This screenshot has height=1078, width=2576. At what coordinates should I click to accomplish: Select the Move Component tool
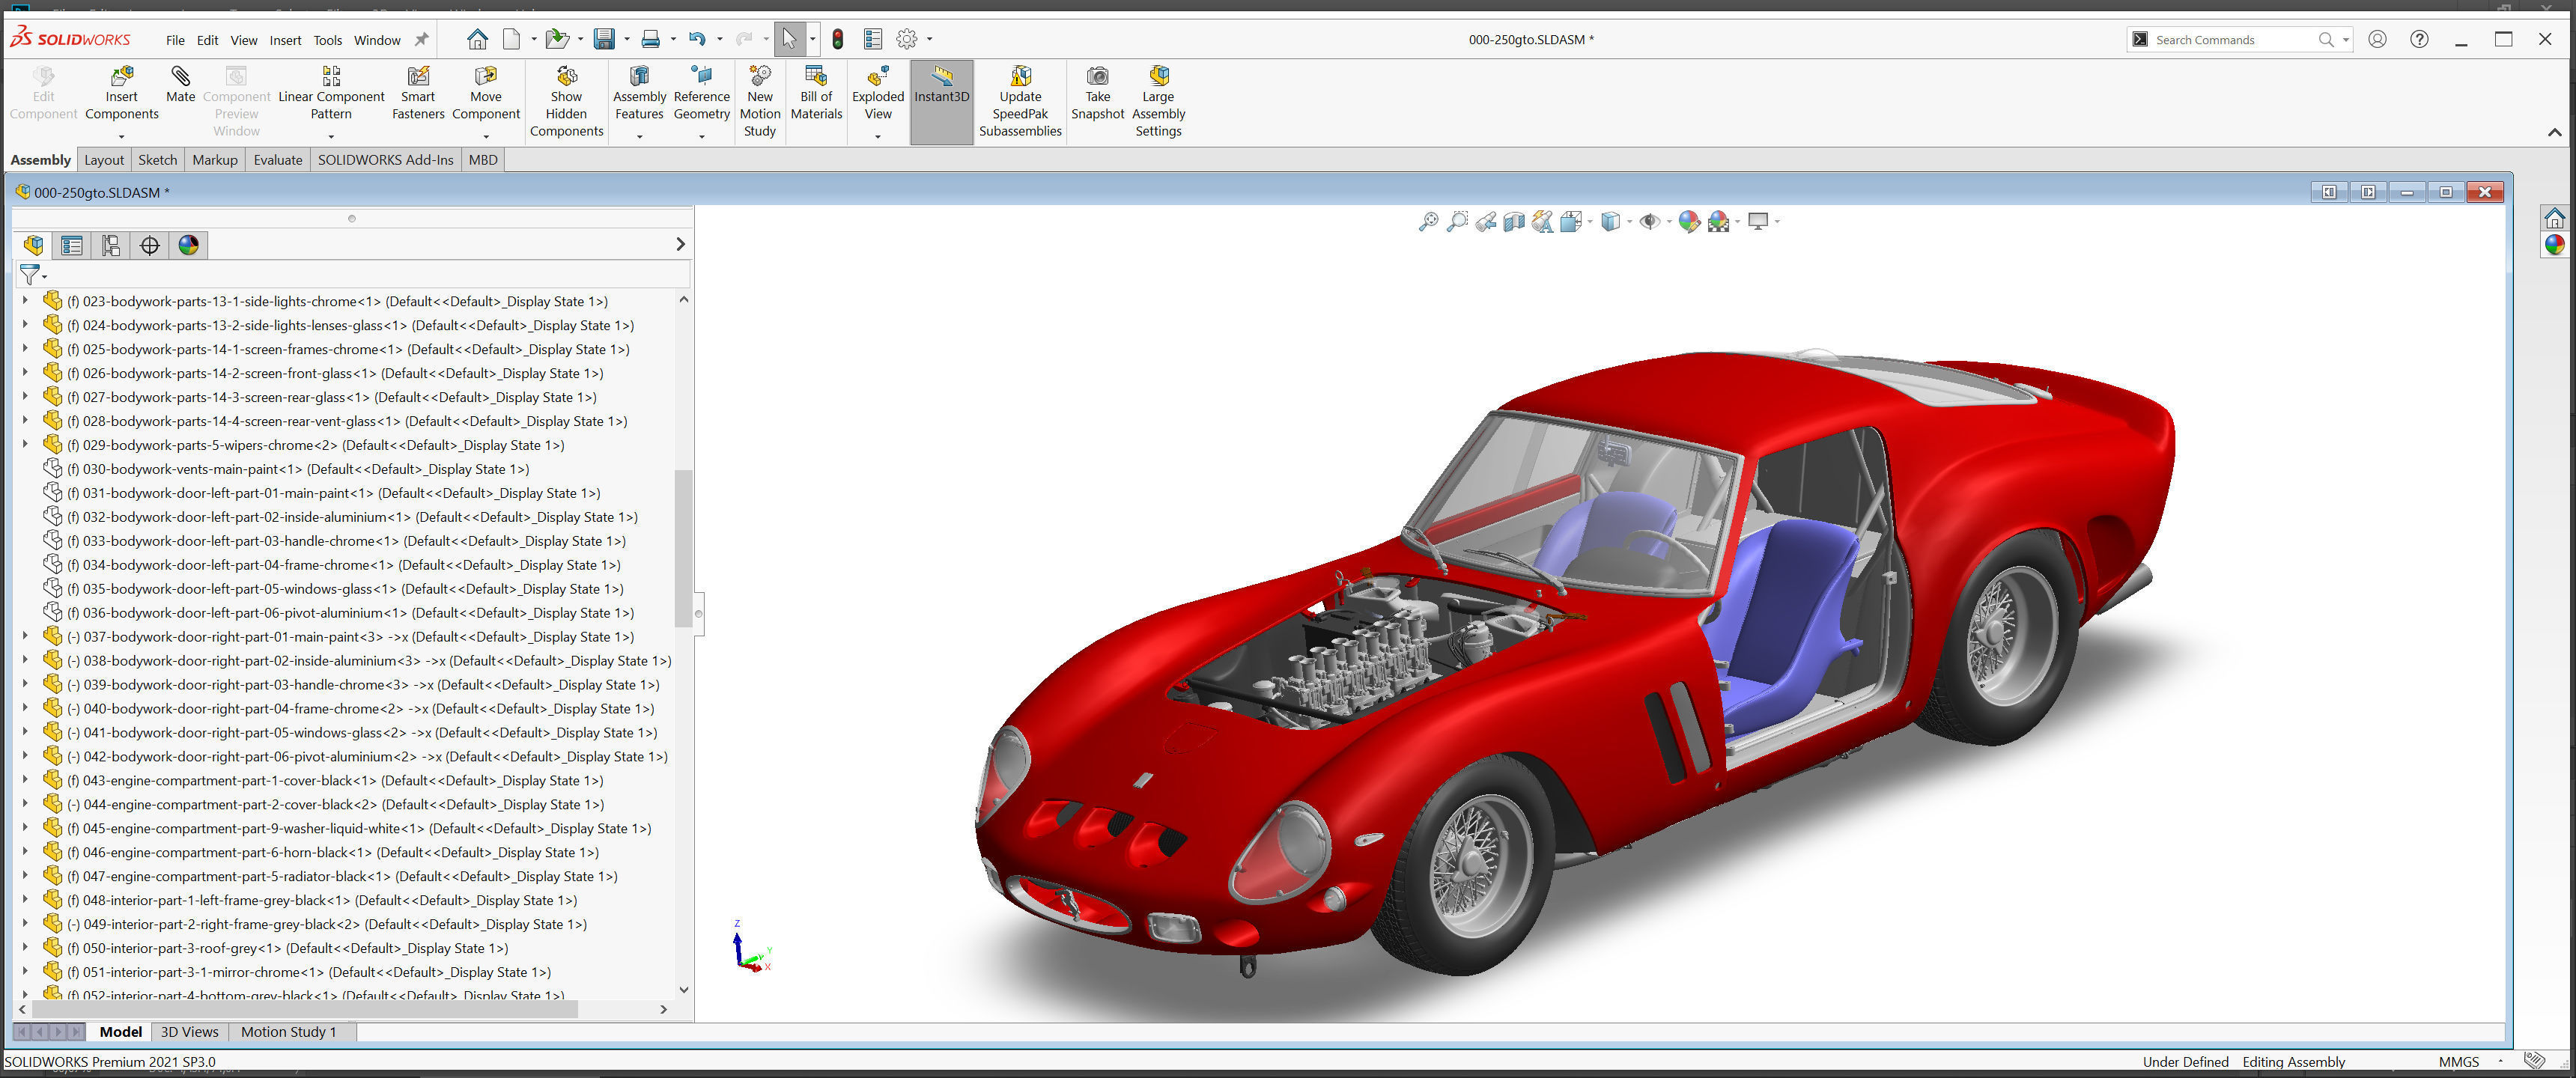point(486,94)
